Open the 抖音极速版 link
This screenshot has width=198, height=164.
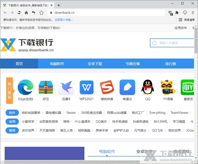[x=141, y=121]
